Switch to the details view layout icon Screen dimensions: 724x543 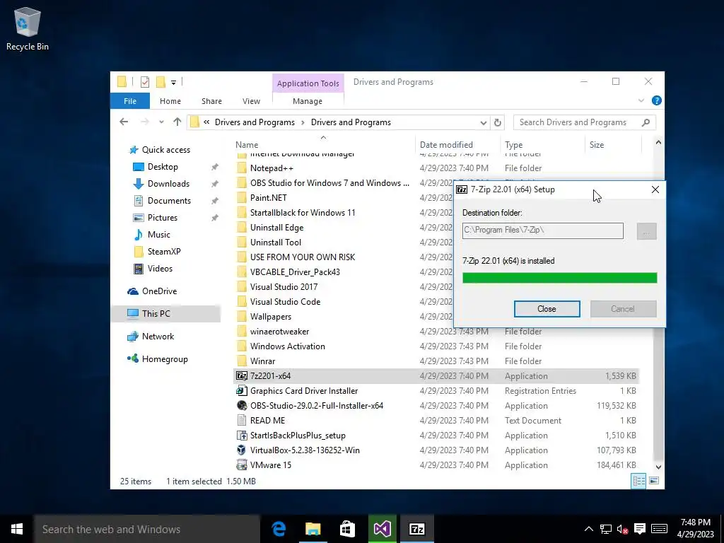coord(638,481)
